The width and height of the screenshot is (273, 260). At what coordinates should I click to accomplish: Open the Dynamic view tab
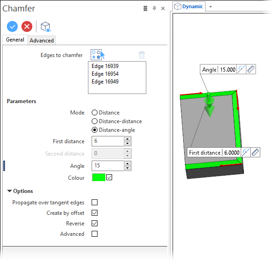[x=189, y=6]
